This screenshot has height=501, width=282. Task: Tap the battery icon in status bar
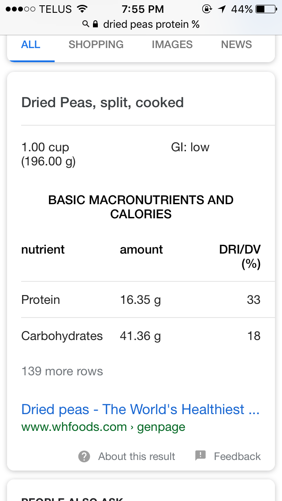point(265,9)
